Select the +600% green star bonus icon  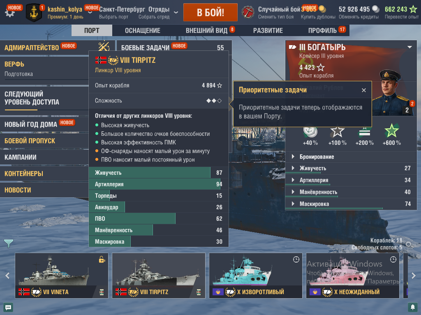click(391, 131)
